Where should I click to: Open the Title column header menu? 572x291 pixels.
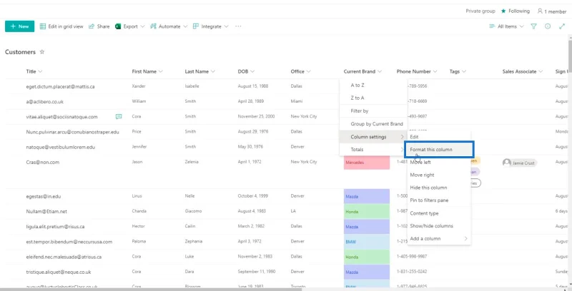(x=34, y=71)
